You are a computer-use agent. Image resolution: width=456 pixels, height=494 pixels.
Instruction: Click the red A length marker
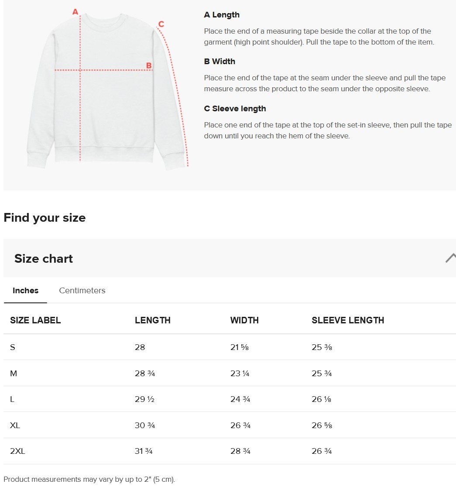(75, 12)
